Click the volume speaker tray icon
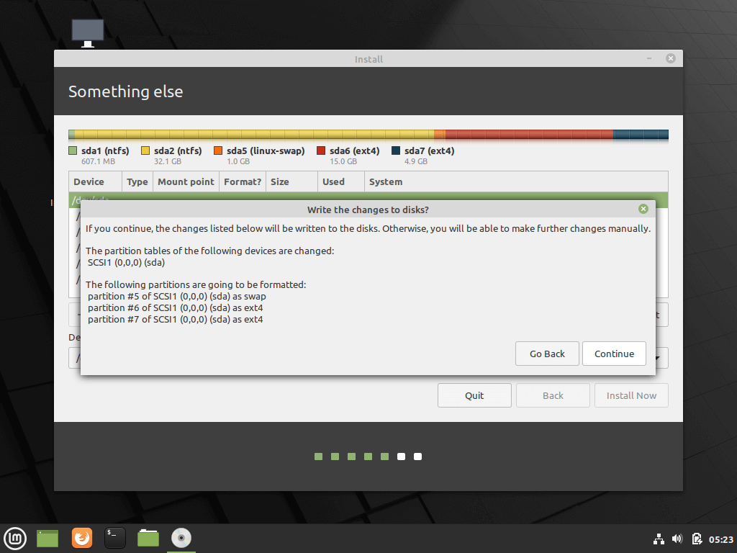This screenshot has height=553, width=737. pyautogui.click(x=677, y=539)
